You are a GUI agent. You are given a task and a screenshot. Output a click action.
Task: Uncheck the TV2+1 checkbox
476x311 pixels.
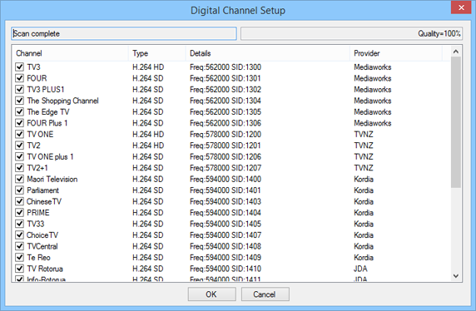coord(20,168)
